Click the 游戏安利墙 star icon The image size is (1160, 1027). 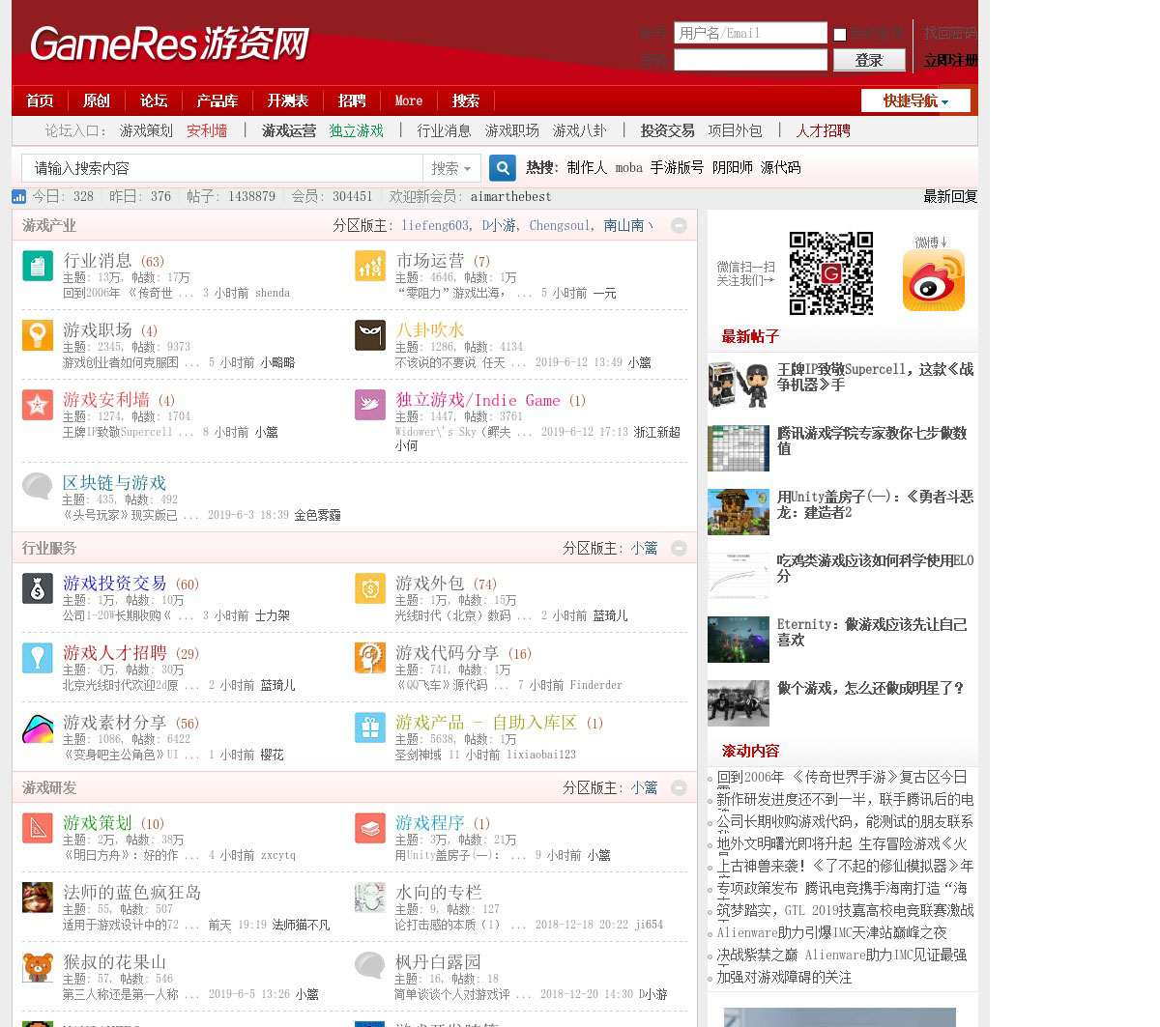coord(38,405)
